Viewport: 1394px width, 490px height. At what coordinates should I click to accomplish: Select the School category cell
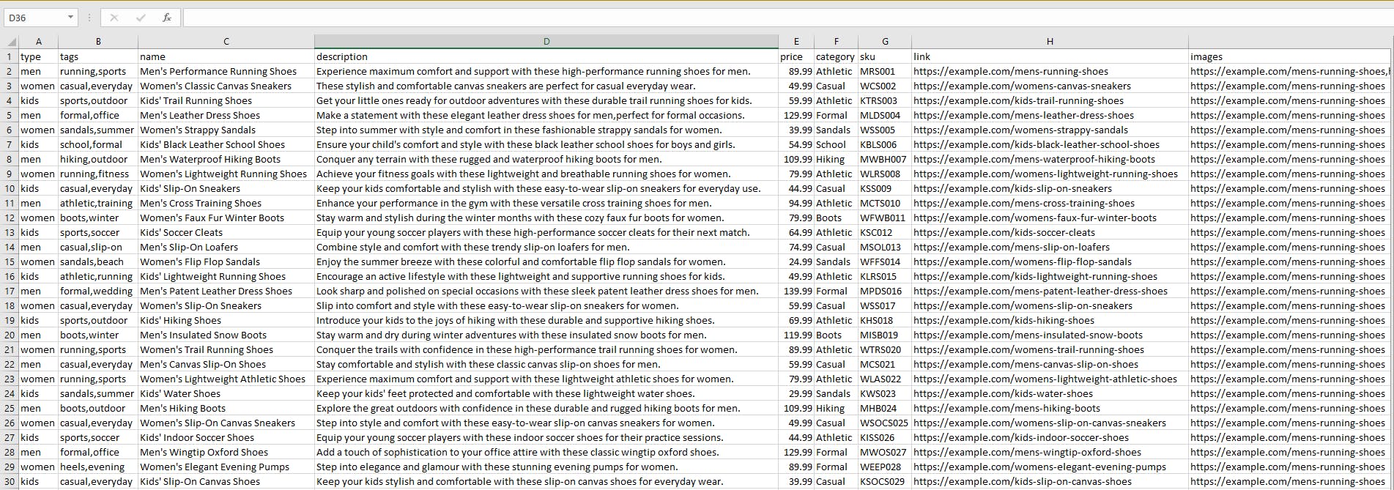[836, 144]
